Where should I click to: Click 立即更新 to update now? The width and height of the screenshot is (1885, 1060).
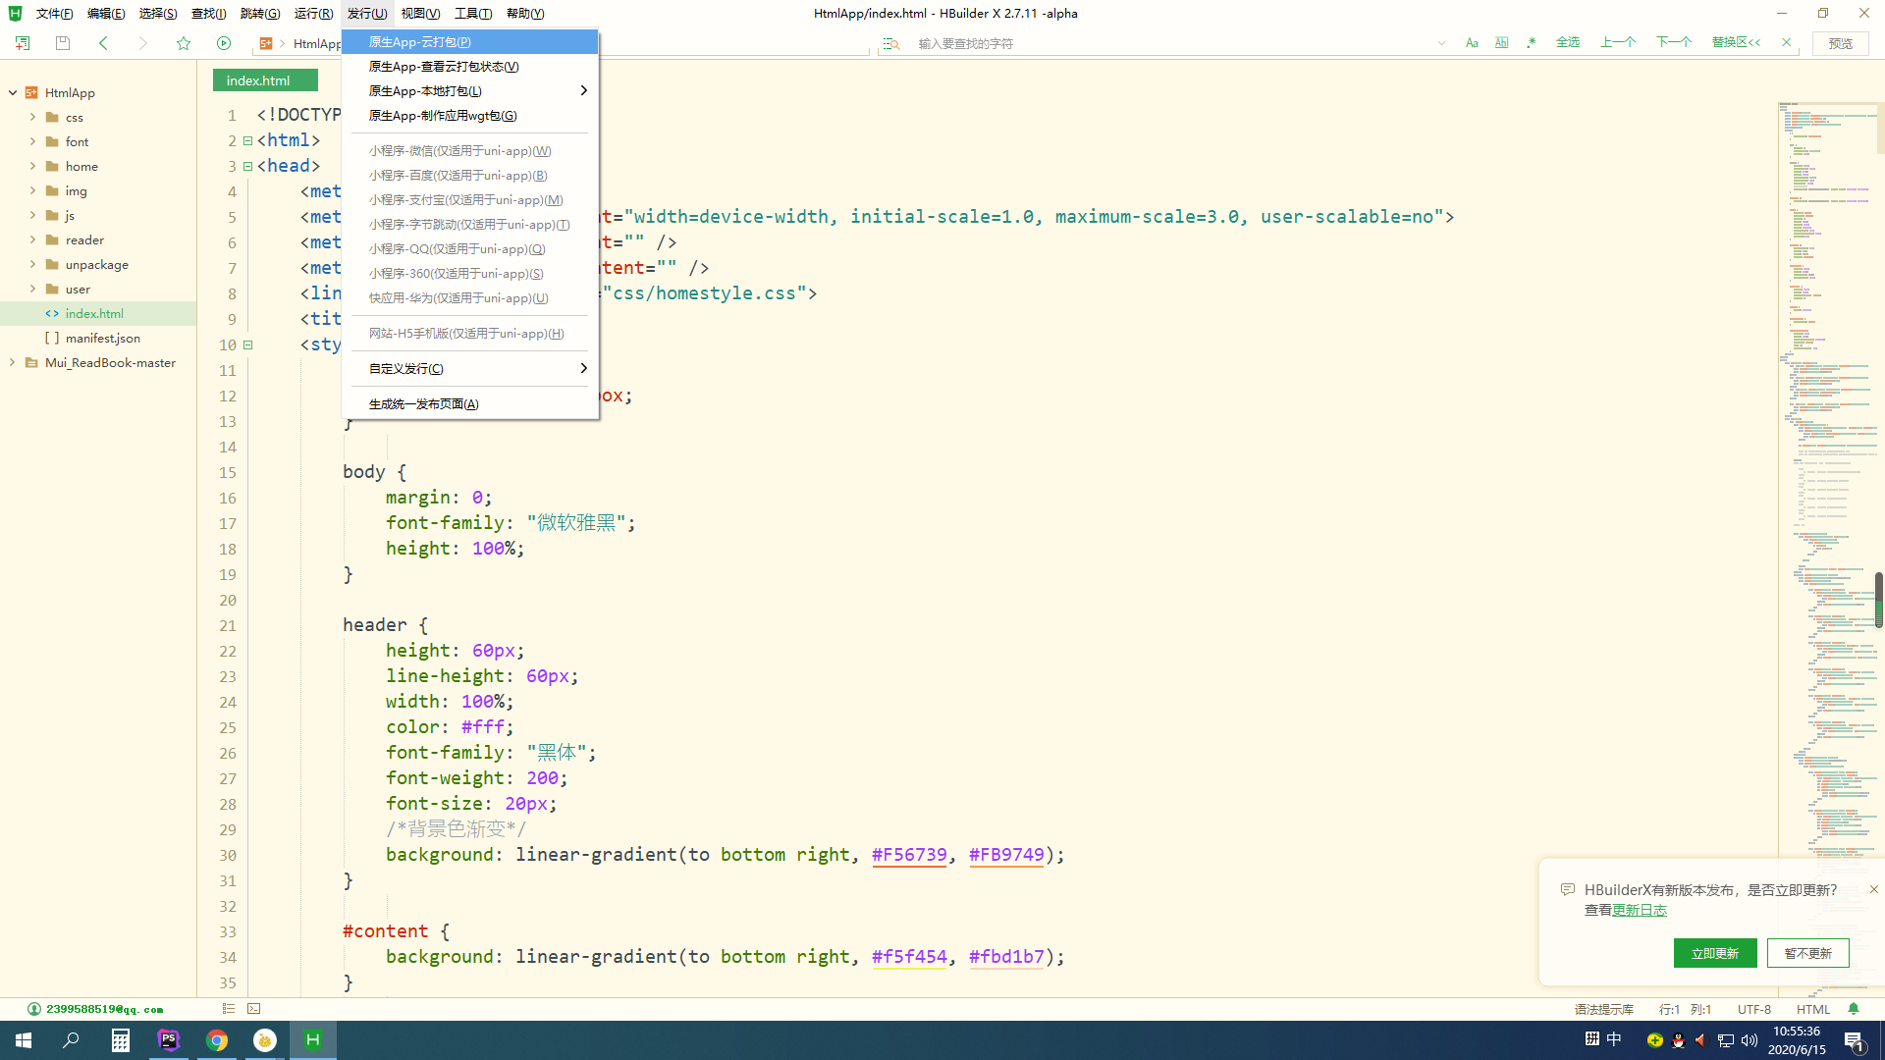pos(1715,953)
